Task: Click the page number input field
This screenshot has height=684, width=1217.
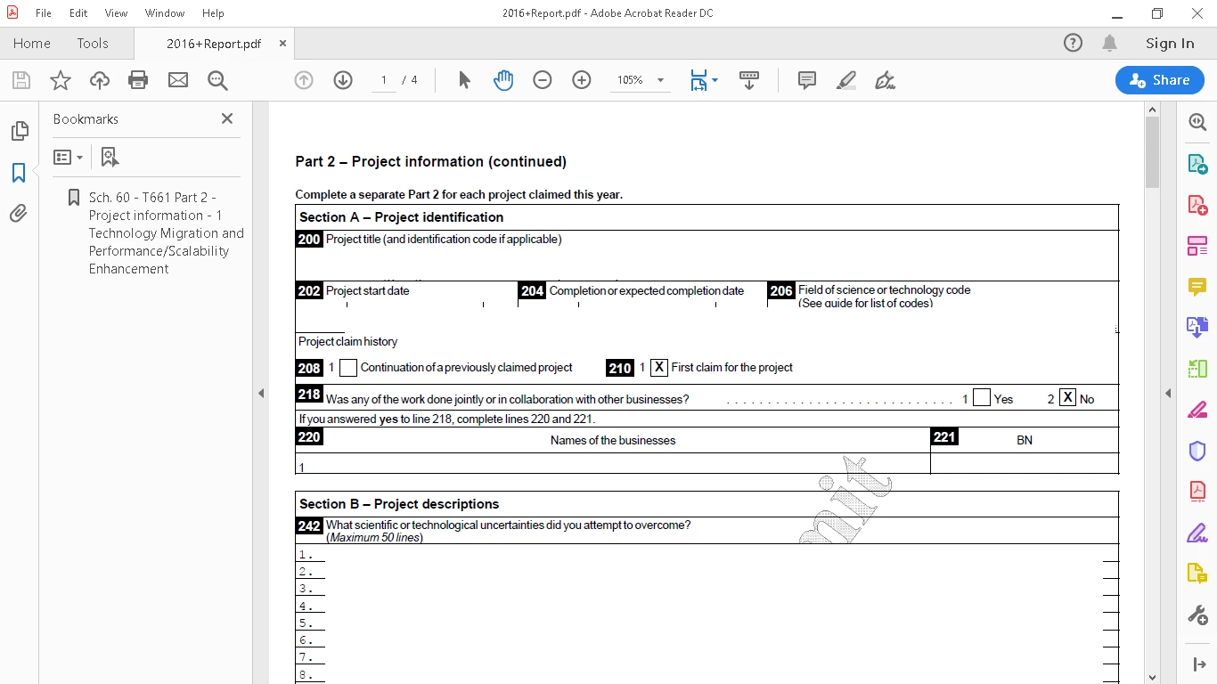Action: click(384, 80)
